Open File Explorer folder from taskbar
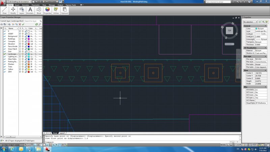Screen dimensions: 270x152 [x=38, y=149]
